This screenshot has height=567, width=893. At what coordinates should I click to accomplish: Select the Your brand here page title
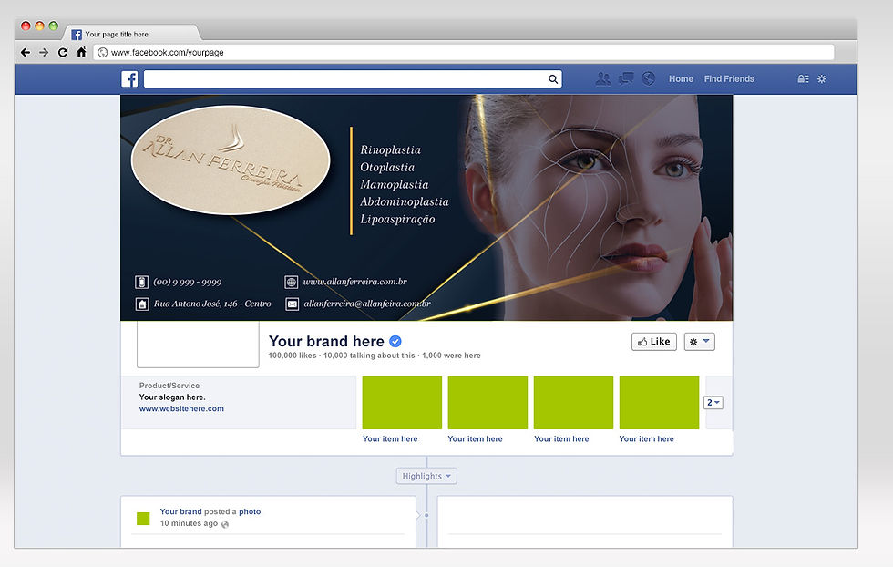(326, 341)
